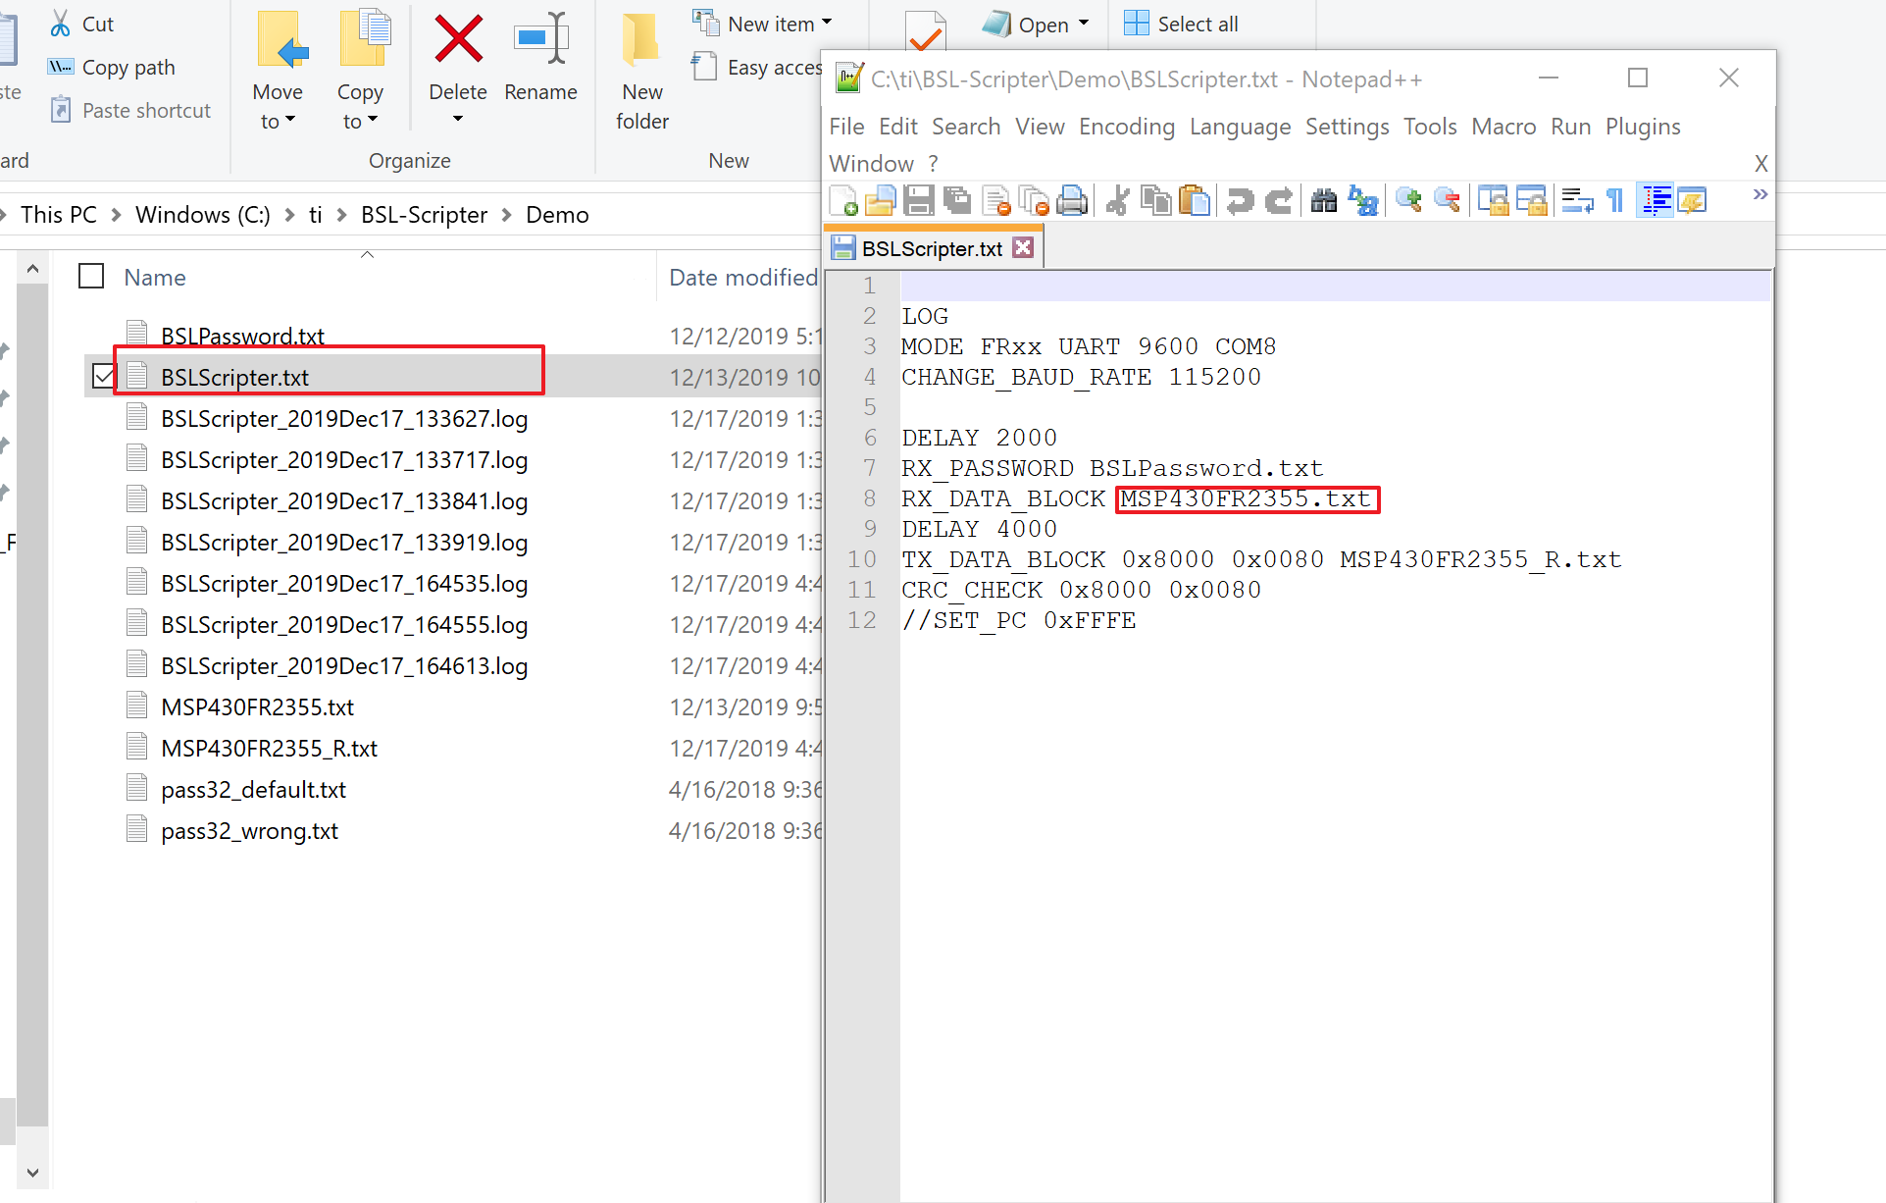Click the Zoom in magnifier icon
The image size is (1886, 1203).
point(1408,200)
